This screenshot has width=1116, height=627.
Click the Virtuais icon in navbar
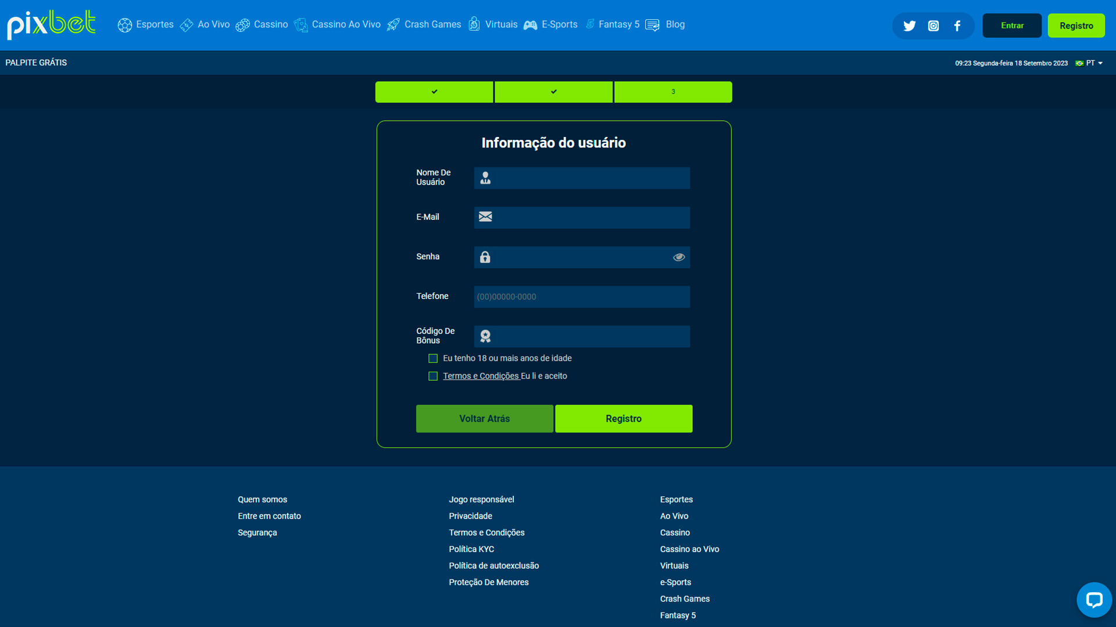(x=474, y=24)
